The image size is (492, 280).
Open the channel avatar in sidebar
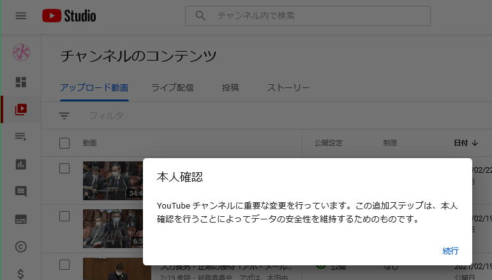21,52
